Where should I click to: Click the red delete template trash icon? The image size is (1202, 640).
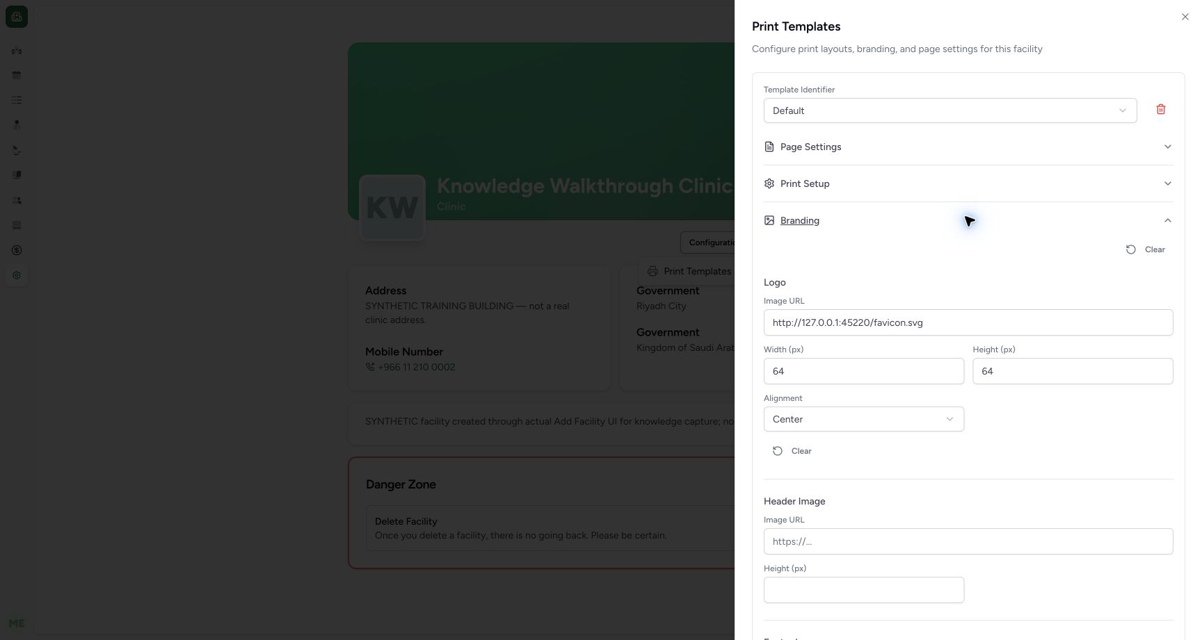[x=1160, y=110]
